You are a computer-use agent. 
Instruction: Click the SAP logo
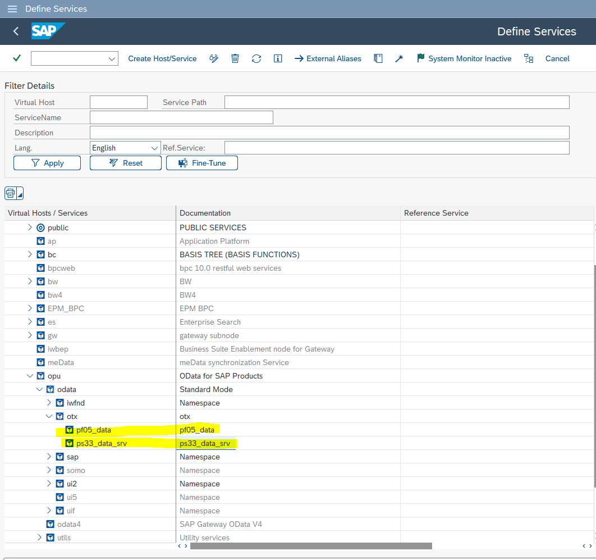(48, 31)
